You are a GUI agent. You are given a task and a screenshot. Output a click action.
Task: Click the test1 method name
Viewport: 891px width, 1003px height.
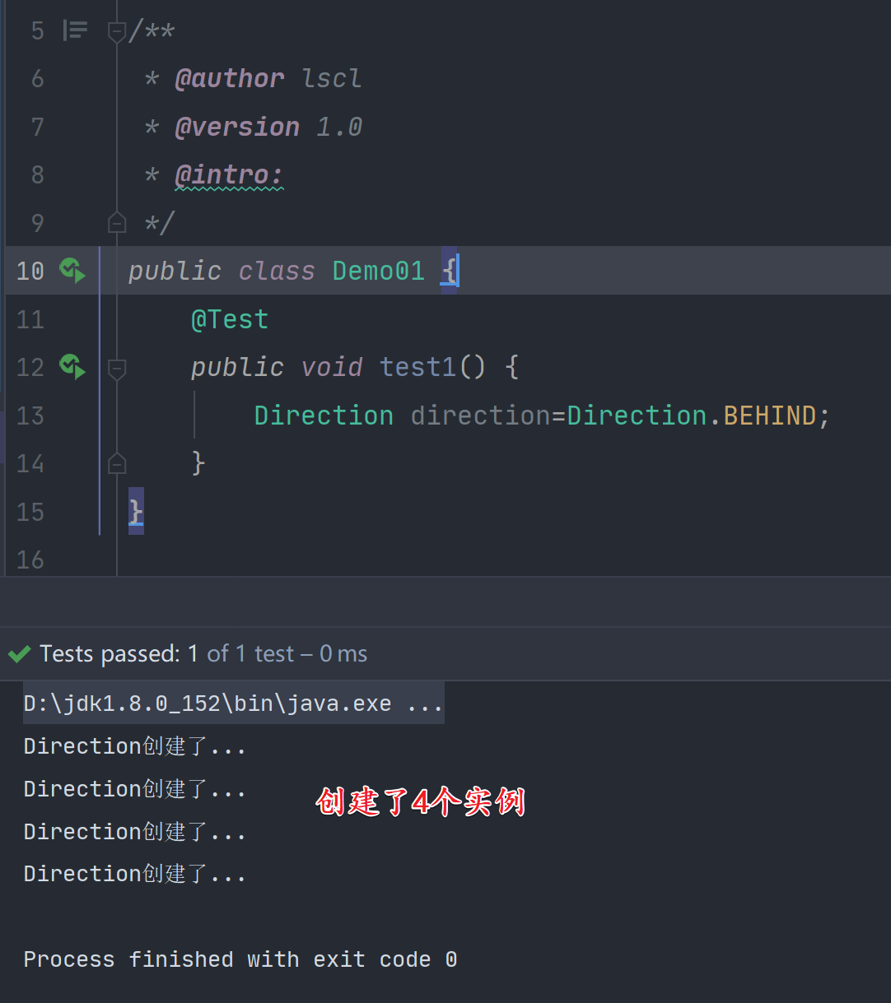click(x=418, y=367)
